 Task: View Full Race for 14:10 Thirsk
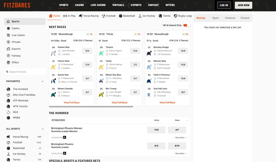click(x=119, y=102)
